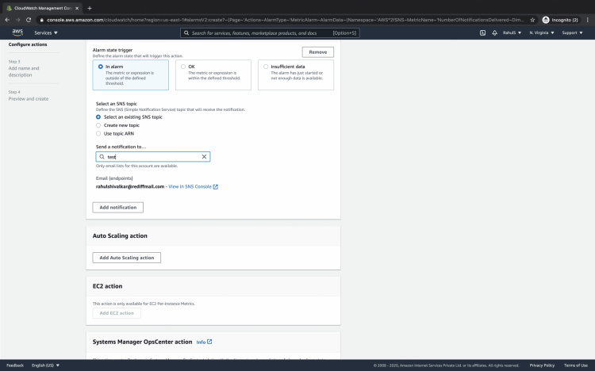Expand the Services dropdown menu

pyautogui.click(x=46, y=33)
